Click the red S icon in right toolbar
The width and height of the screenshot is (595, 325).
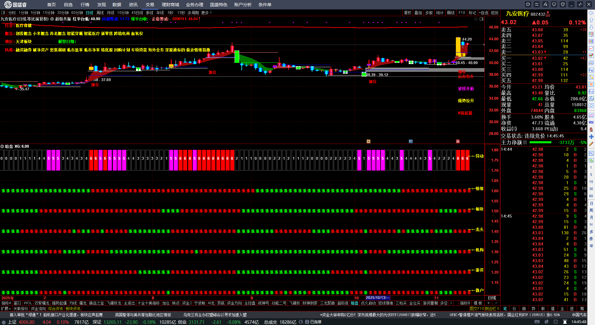click(591, 129)
